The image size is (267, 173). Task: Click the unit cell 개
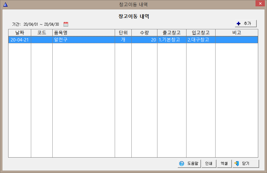[123, 40]
